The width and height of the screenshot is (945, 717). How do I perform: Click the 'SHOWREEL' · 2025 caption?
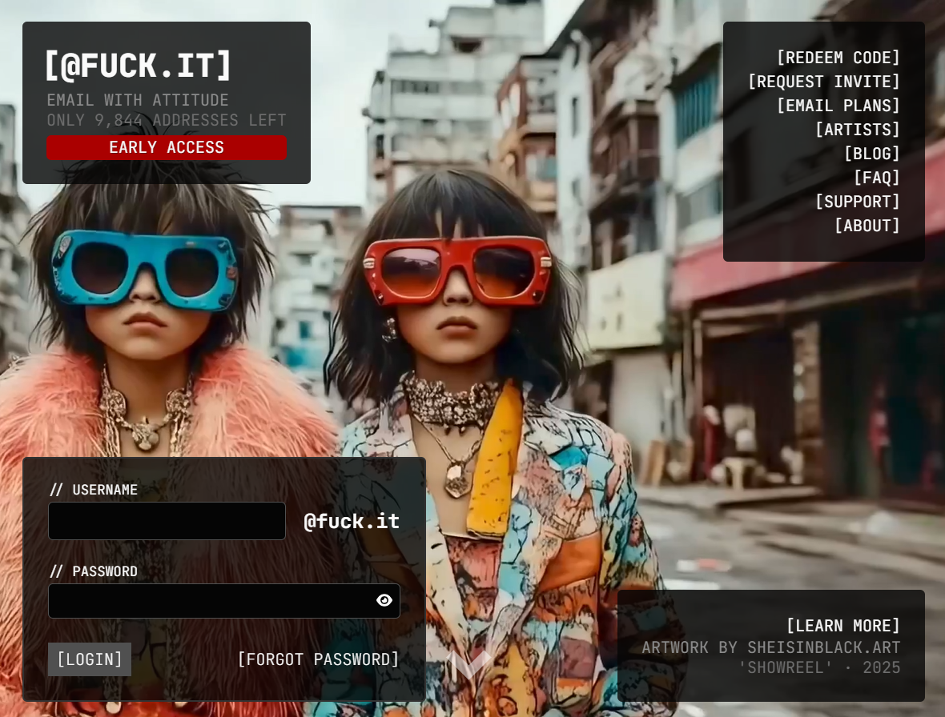[818, 667]
